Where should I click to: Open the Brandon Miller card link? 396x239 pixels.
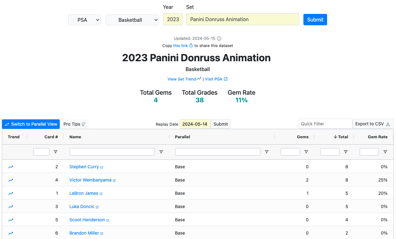84,233
